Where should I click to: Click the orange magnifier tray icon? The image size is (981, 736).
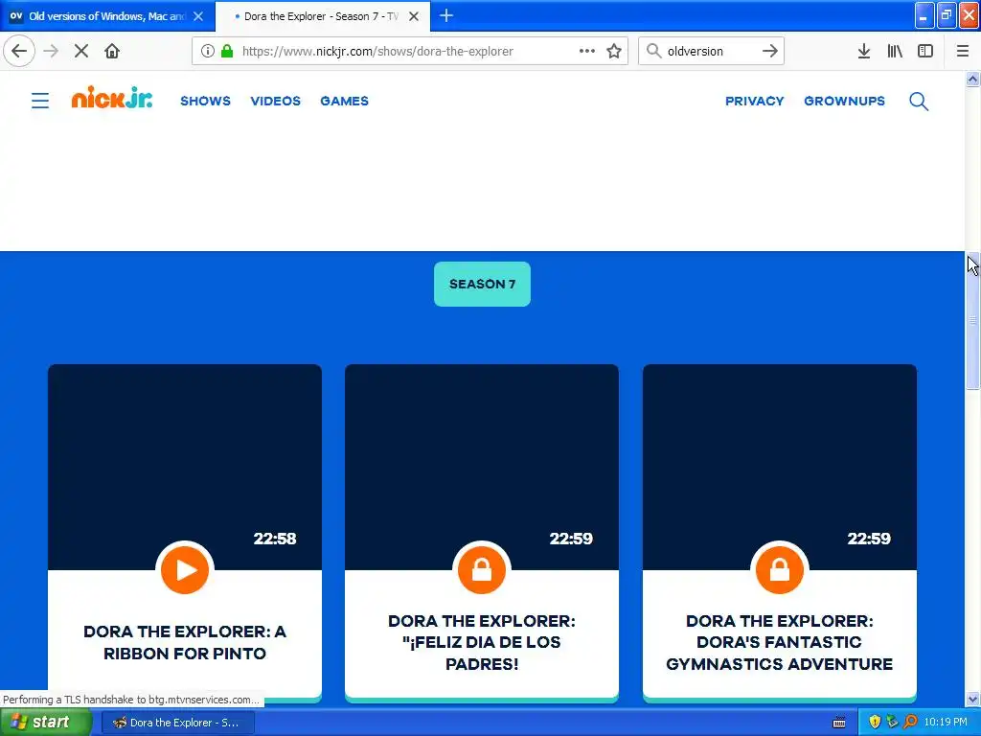910,723
